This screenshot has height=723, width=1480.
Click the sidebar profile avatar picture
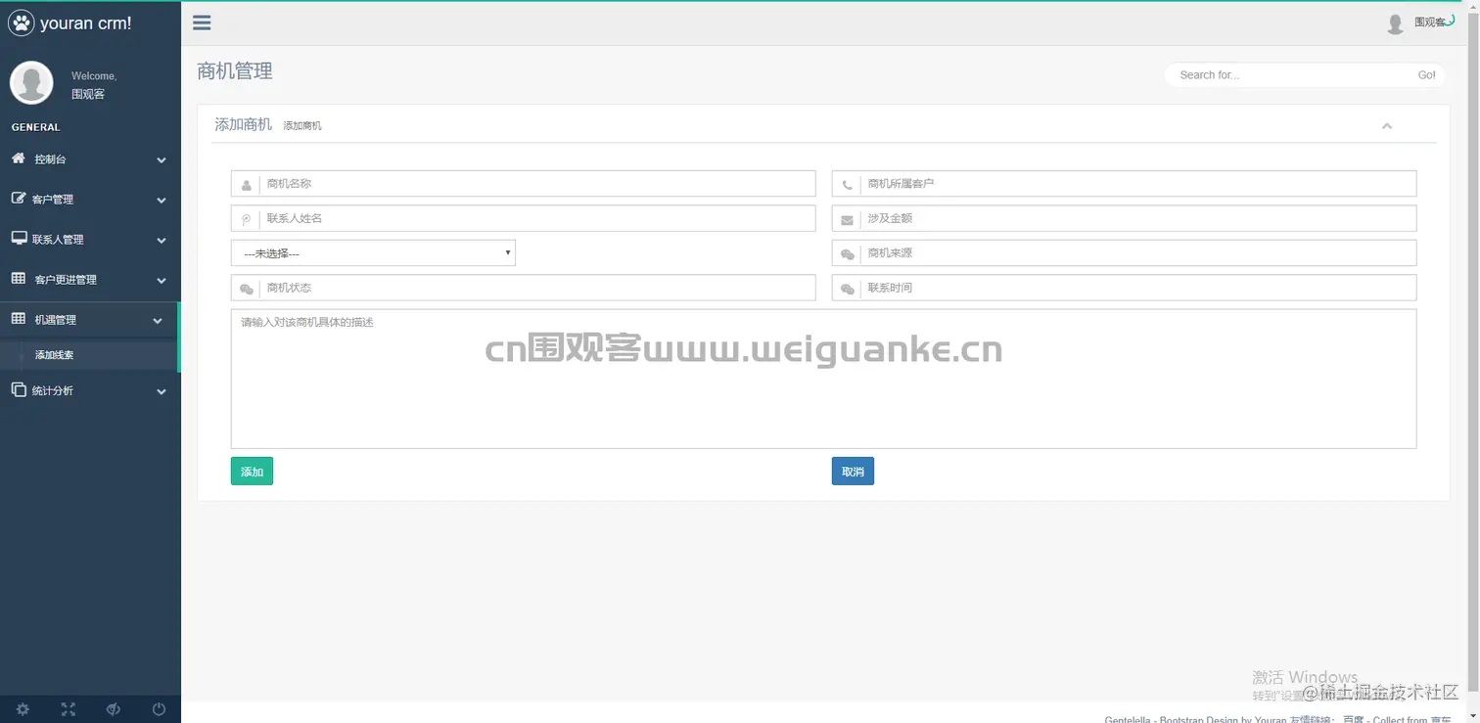[31, 82]
